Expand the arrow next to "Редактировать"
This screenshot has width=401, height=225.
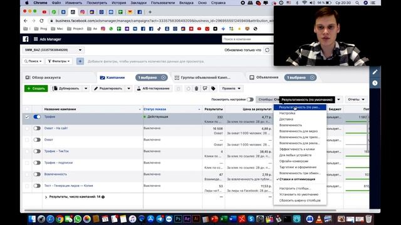pos(128,89)
